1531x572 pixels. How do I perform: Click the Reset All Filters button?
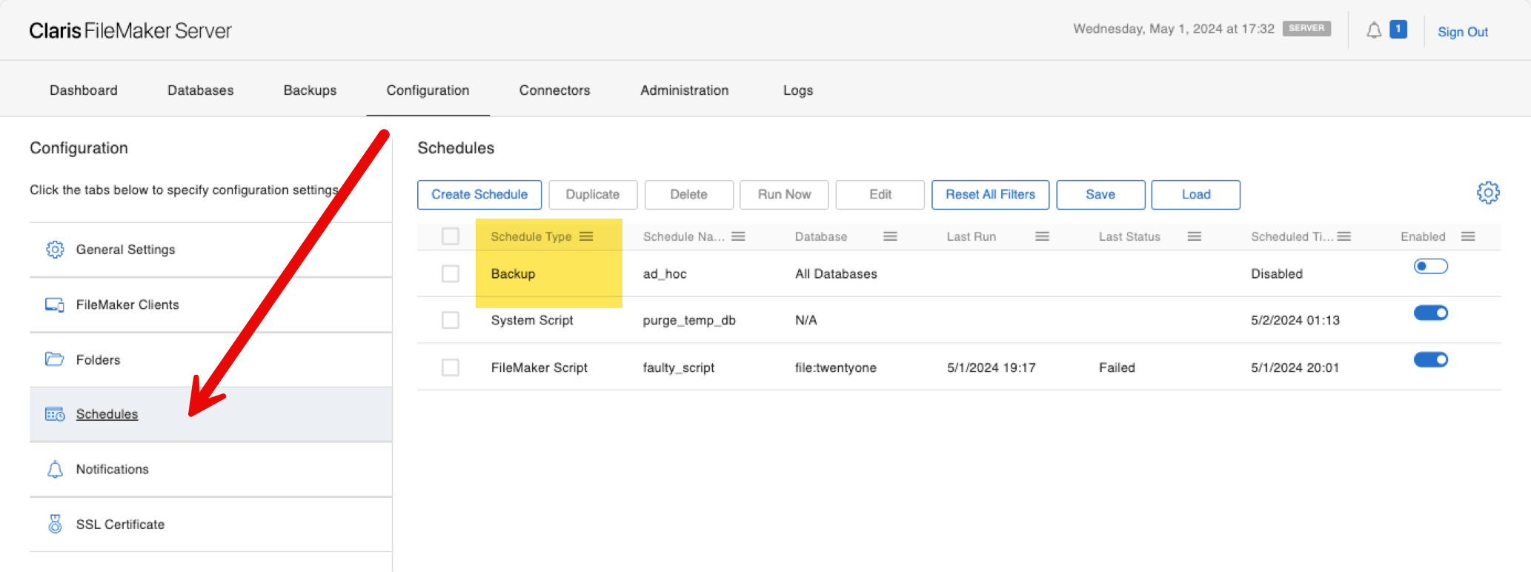point(990,194)
